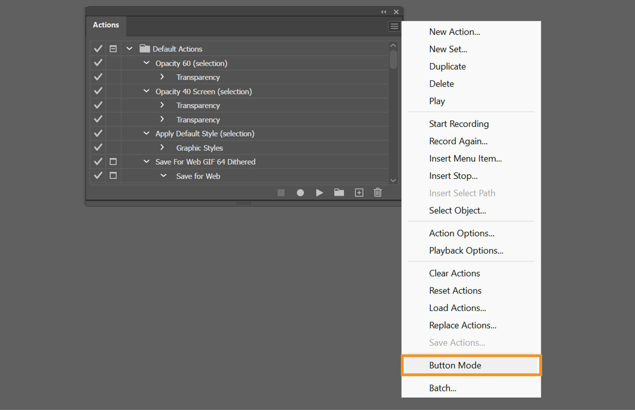The height and width of the screenshot is (410, 635).
Task: Click the Play selection icon
Action: [x=319, y=192]
